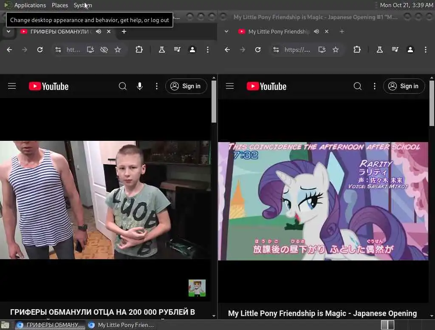Open a new tab in left window
The width and height of the screenshot is (435, 330).
click(x=124, y=31)
